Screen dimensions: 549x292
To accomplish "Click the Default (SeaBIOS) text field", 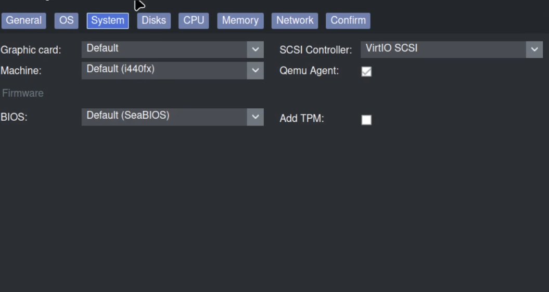I will point(164,117).
